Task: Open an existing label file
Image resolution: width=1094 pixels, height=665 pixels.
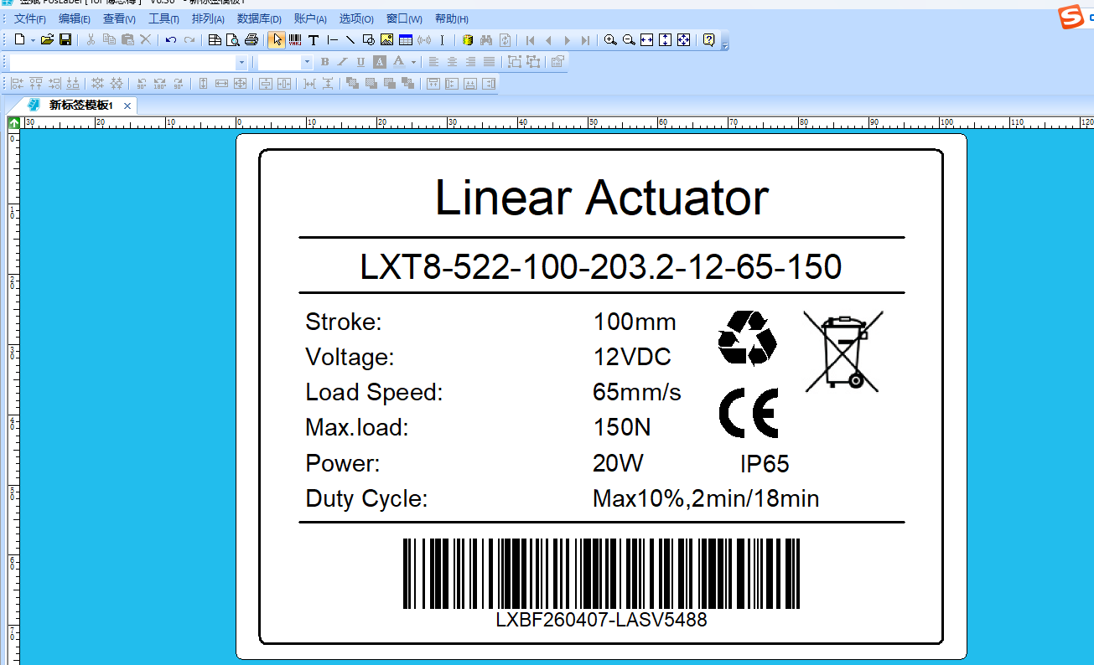Action: tap(47, 39)
